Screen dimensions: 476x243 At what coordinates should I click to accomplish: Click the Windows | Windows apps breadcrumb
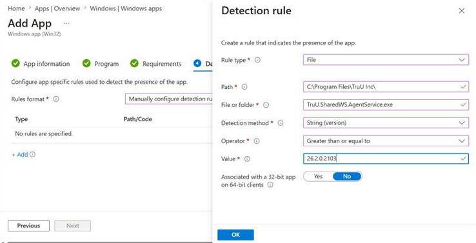126,8
